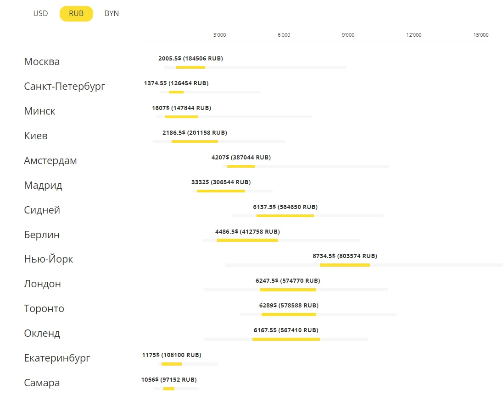The width and height of the screenshot is (503, 400).
Task: Click Берлин salary value 4486.5$
Action: [x=247, y=232]
